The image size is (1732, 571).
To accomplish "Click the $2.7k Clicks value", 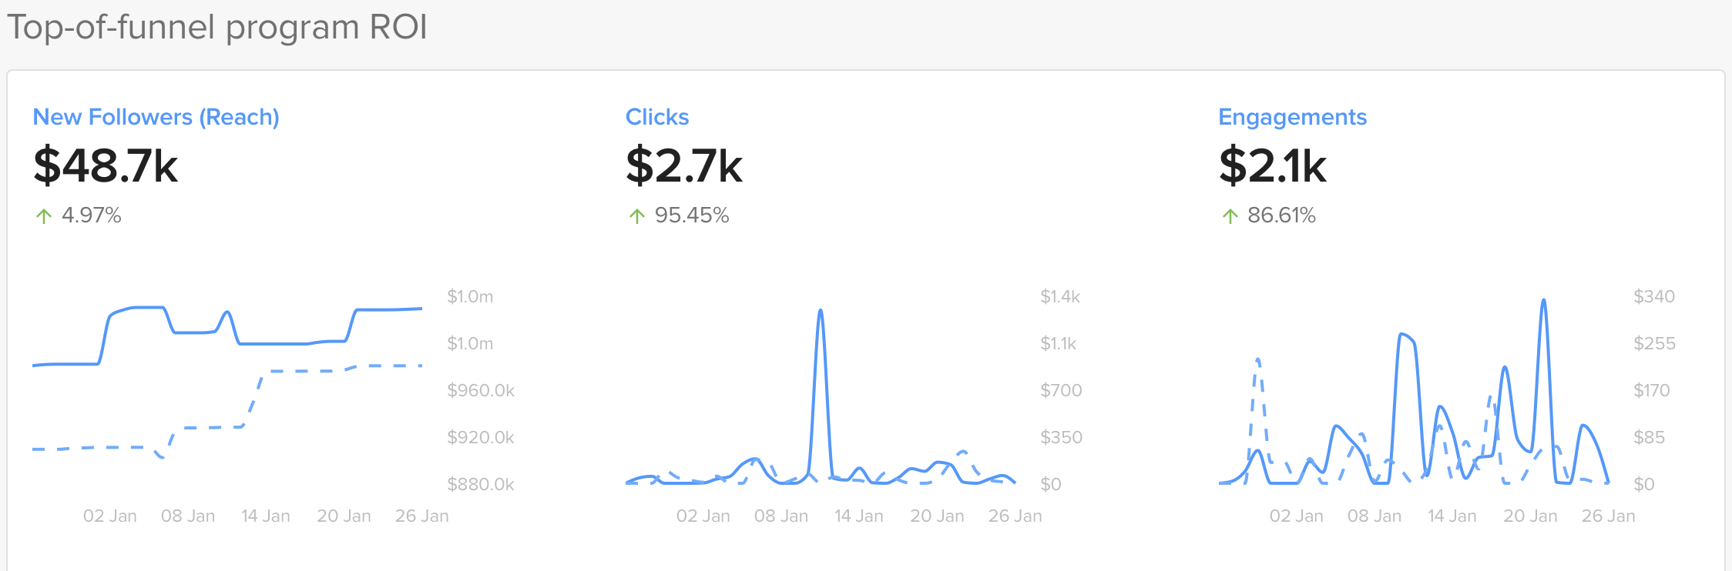I will click(685, 165).
